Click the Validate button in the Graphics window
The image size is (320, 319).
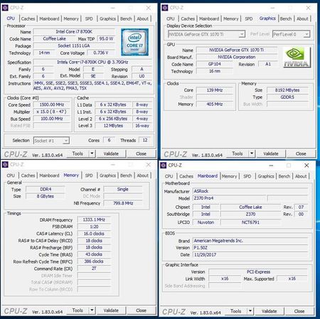tap(271, 153)
